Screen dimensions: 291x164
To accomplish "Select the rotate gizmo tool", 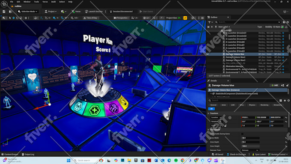I will (17, 18).
